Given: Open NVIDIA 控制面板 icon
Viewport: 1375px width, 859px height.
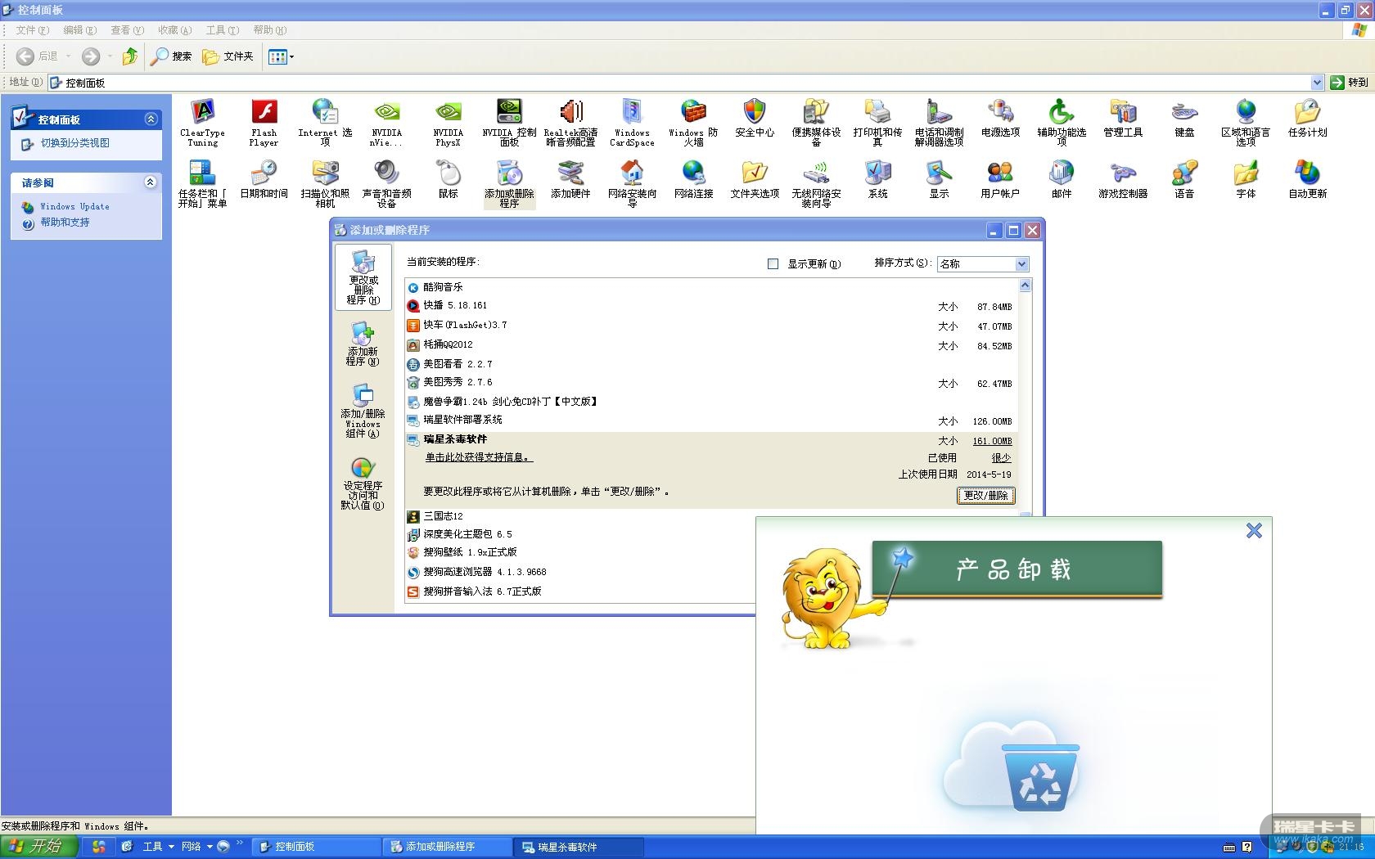Looking at the screenshot, I should pyautogui.click(x=509, y=122).
